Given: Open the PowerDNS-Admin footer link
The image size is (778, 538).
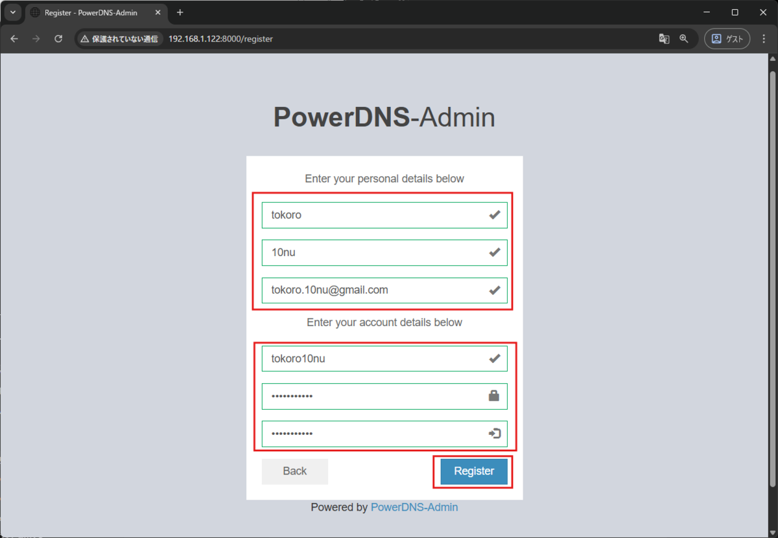Looking at the screenshot, I should pos(414,508).
